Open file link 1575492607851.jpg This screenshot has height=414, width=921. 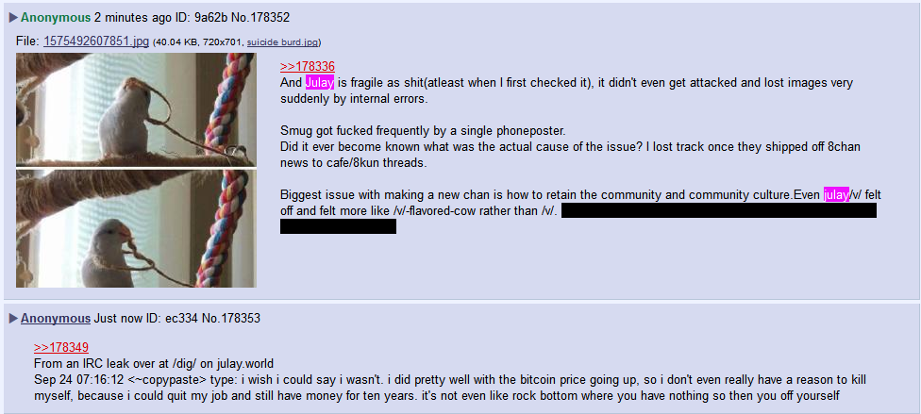(96, 41)
